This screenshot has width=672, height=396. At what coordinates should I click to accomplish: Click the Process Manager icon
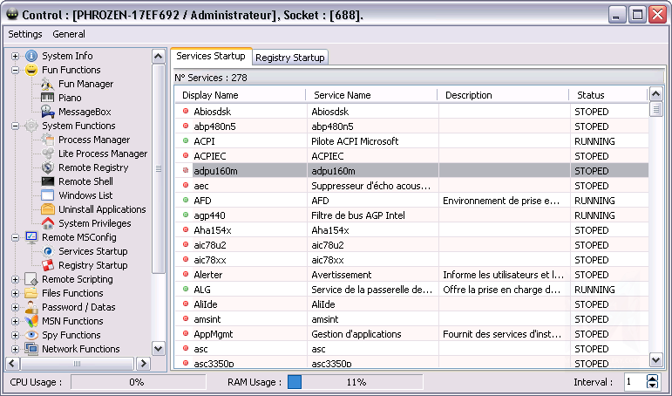[x=48, y=140]
